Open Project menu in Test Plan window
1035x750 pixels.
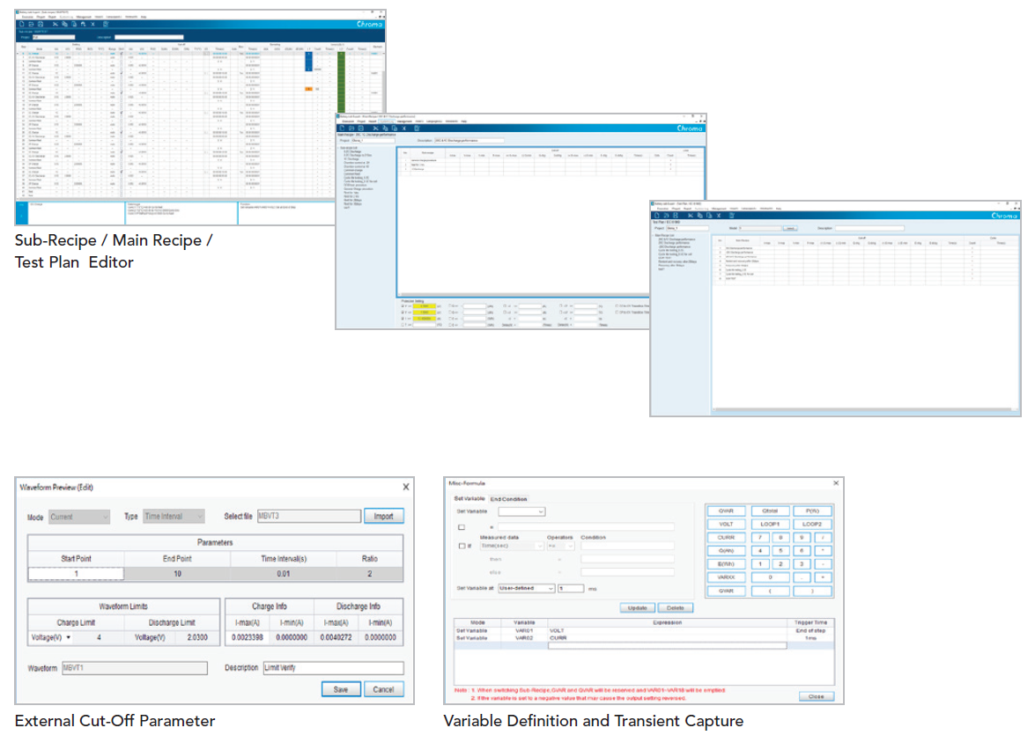tap(676, 209)
